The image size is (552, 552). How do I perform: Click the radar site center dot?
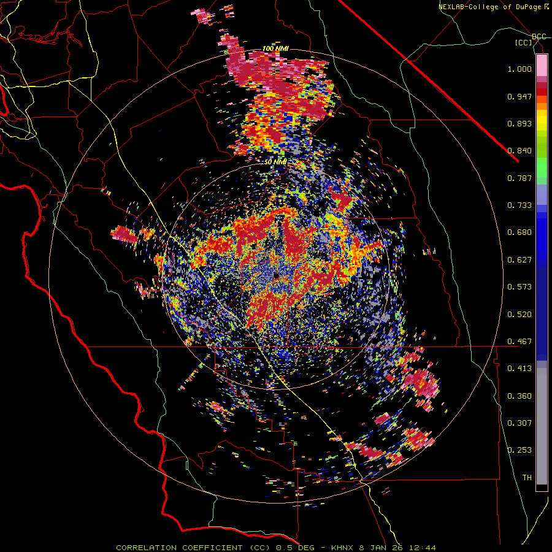tap(276, 276)
